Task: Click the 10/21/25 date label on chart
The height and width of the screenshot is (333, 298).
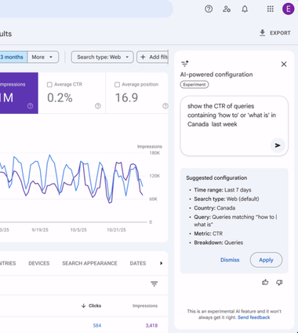Action: (116, 230)
